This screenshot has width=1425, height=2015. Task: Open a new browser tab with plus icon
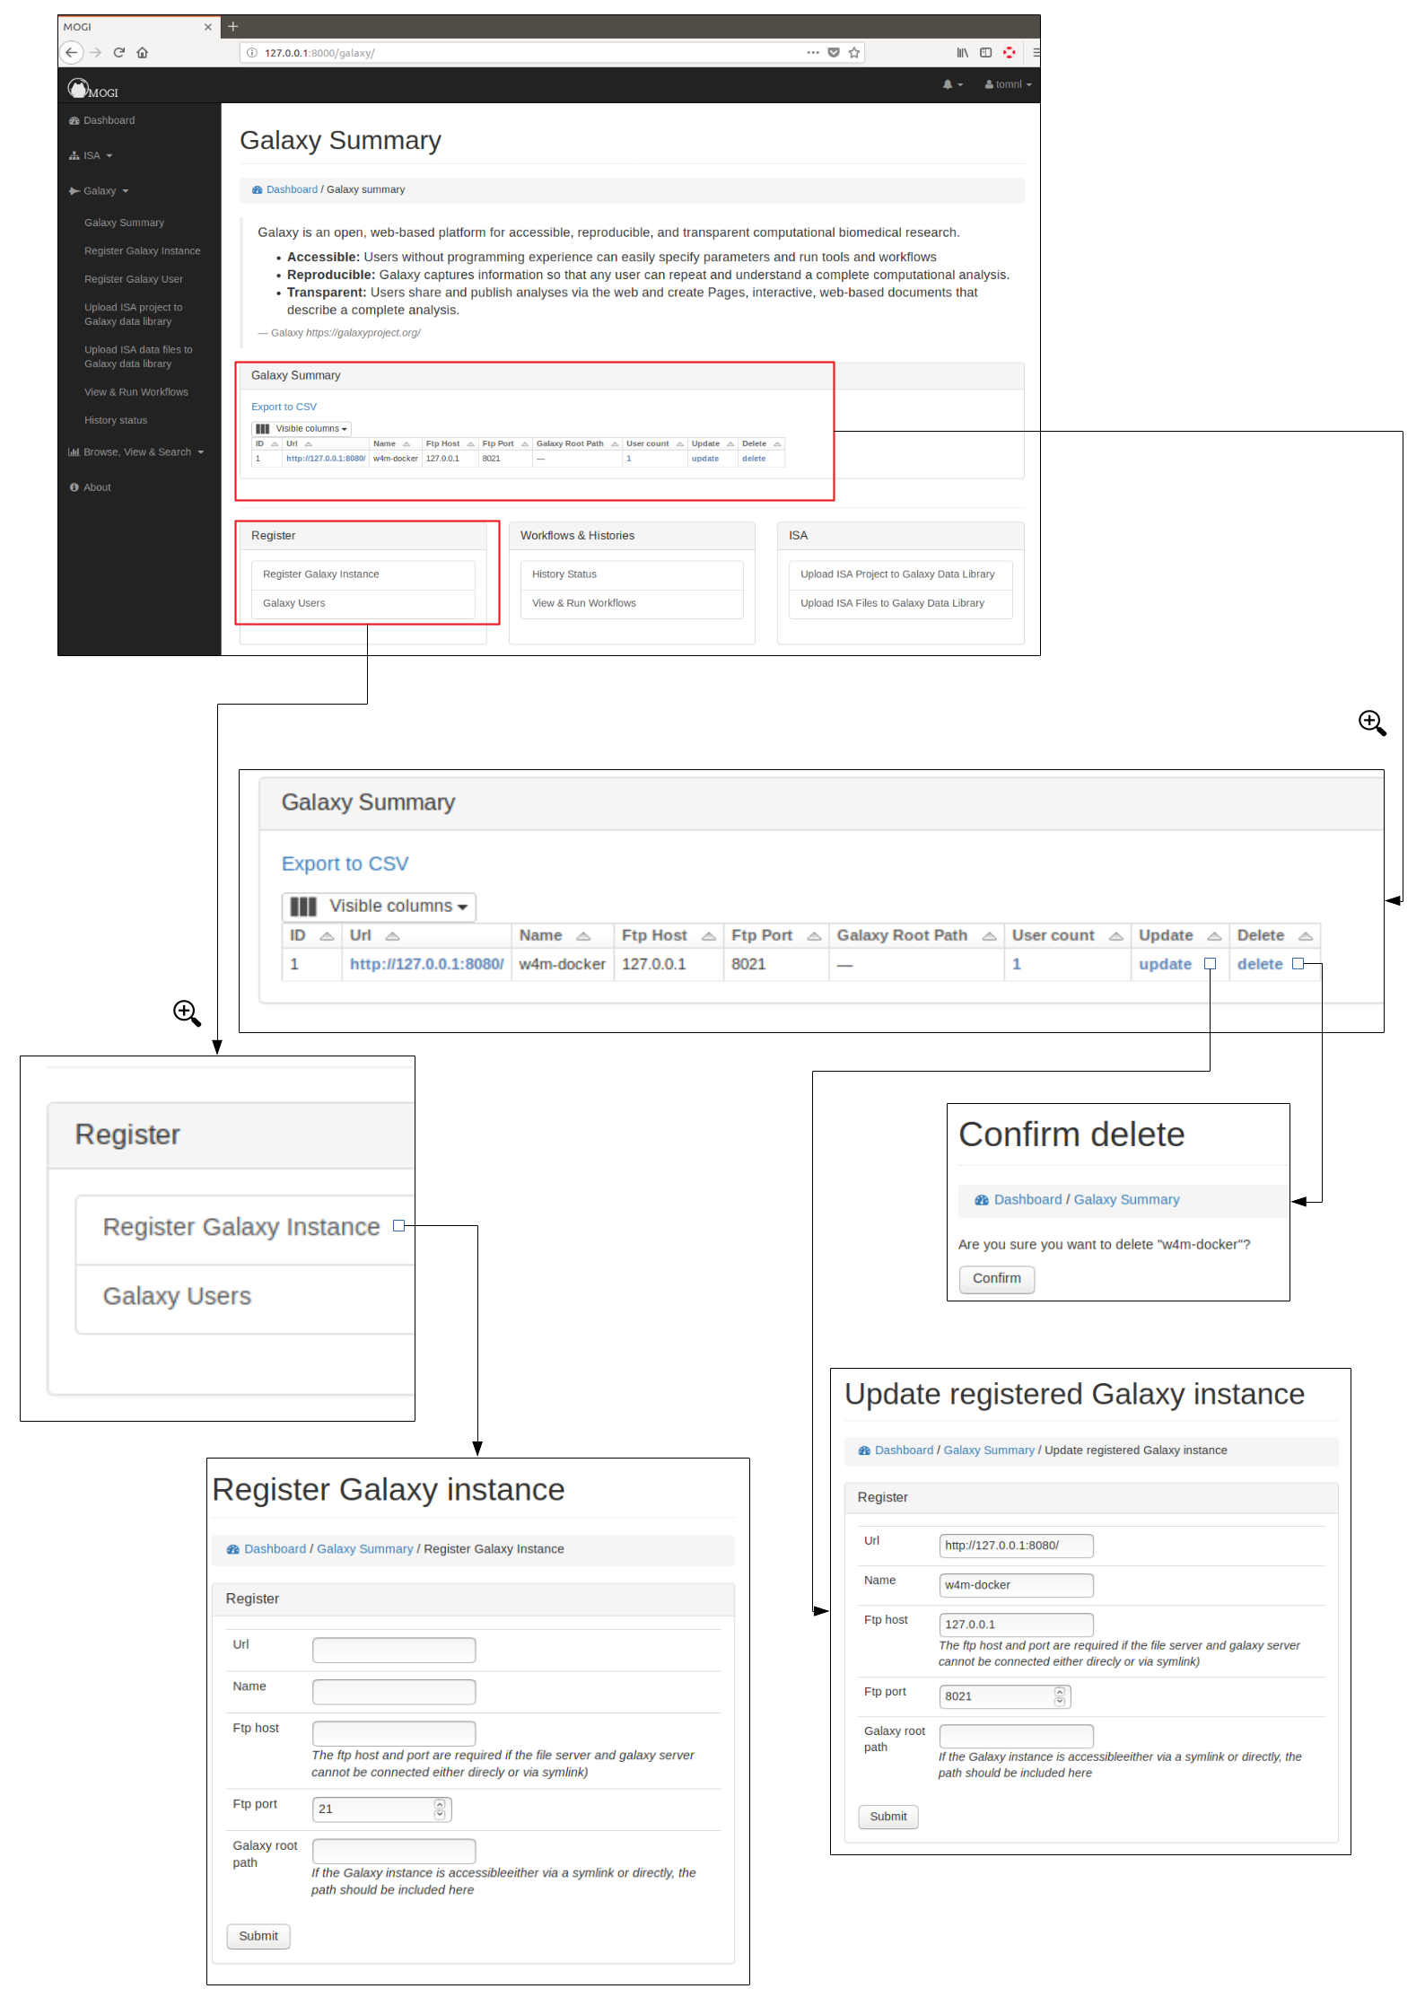(x=233, y=27)
